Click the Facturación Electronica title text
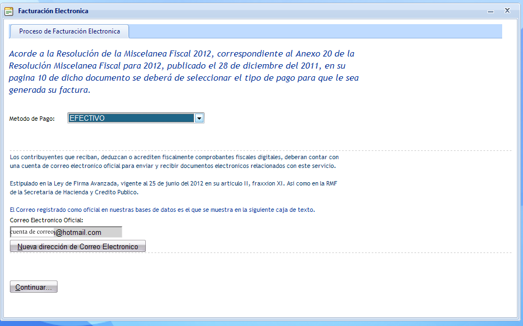The height and width of the screenshot is (326, 523). point(53,11)
